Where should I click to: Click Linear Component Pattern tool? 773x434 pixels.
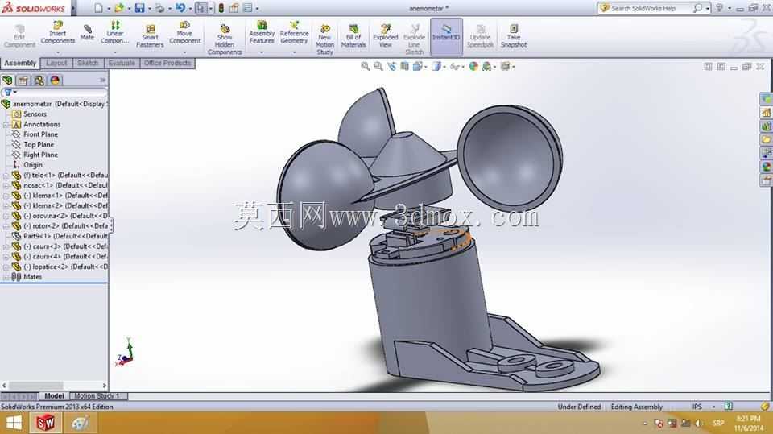115,32
